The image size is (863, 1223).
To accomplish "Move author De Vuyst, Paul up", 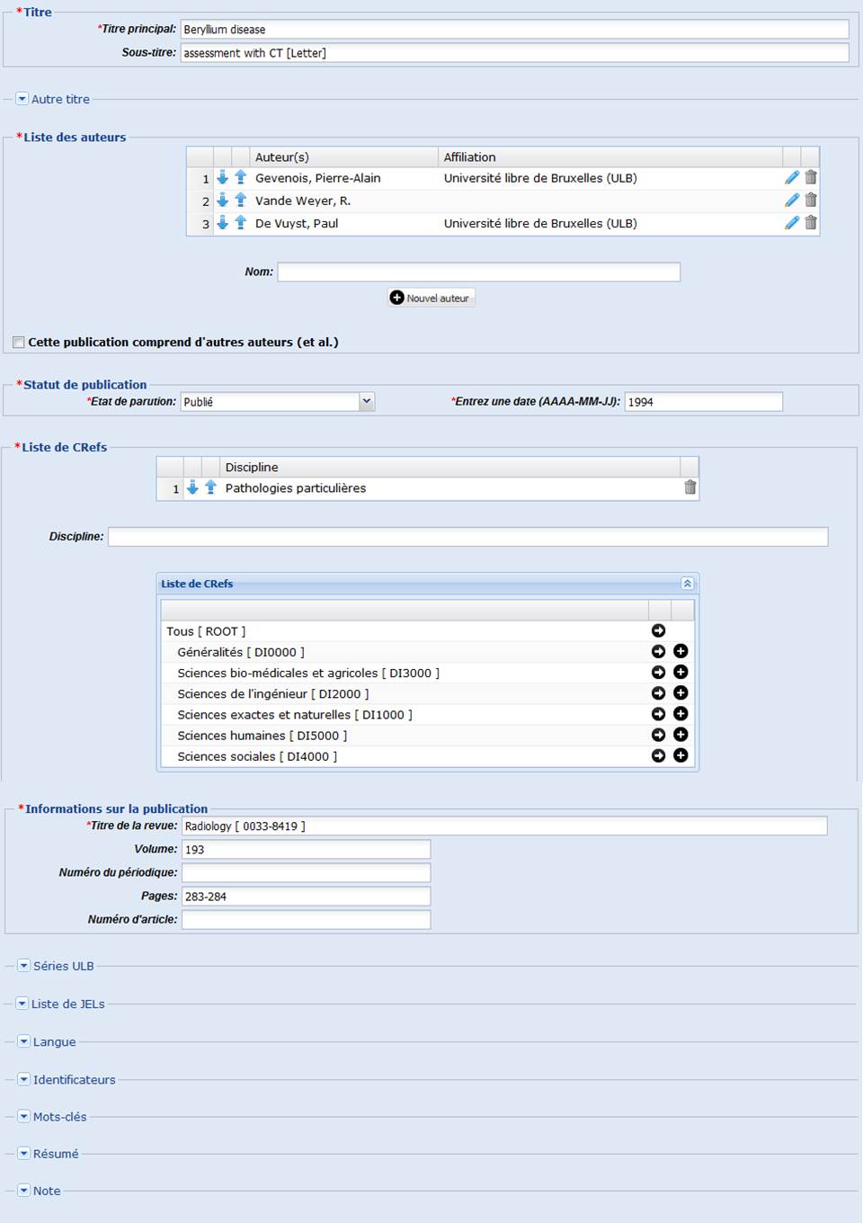I will [241, 223].
